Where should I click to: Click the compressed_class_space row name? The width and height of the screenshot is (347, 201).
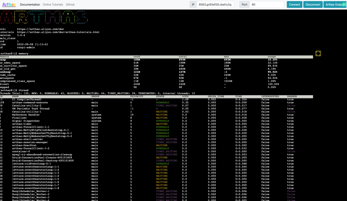17,81
